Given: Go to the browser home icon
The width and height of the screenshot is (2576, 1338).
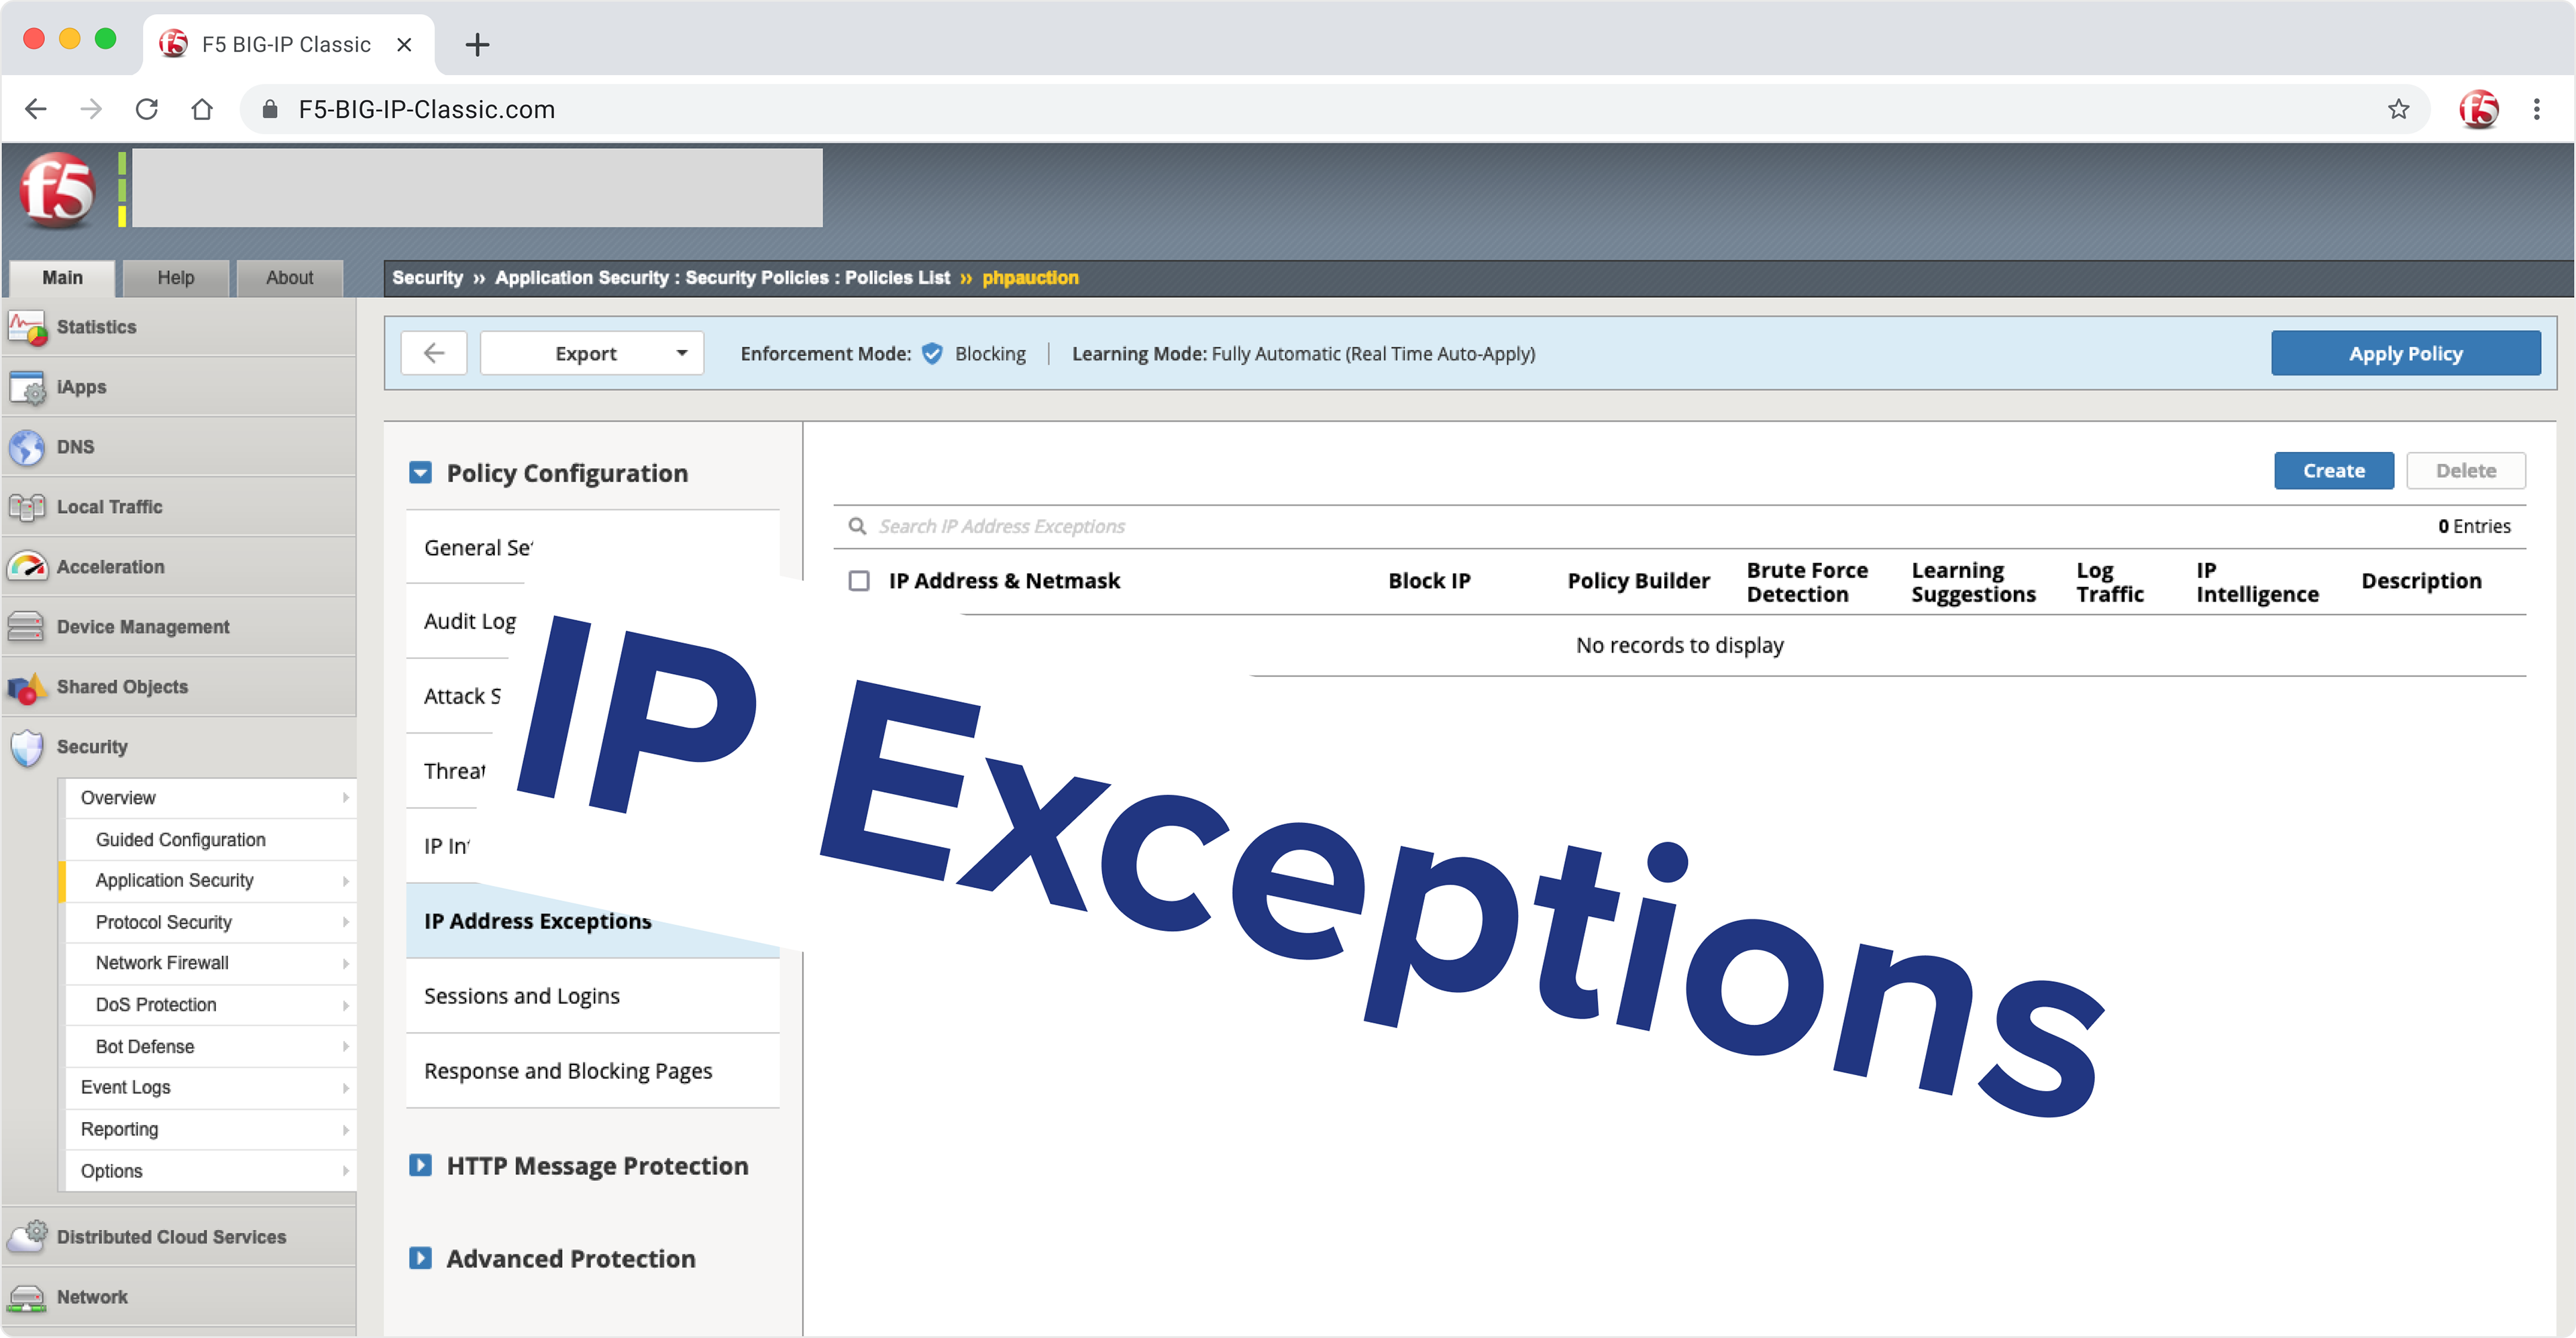Looking at the screenshot, I should tap(202, 109).
